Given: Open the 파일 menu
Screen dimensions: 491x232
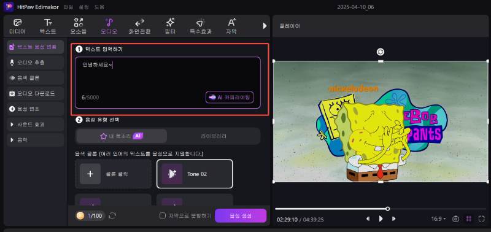Looking at the screenshot, I should click(x=68, y=7).
